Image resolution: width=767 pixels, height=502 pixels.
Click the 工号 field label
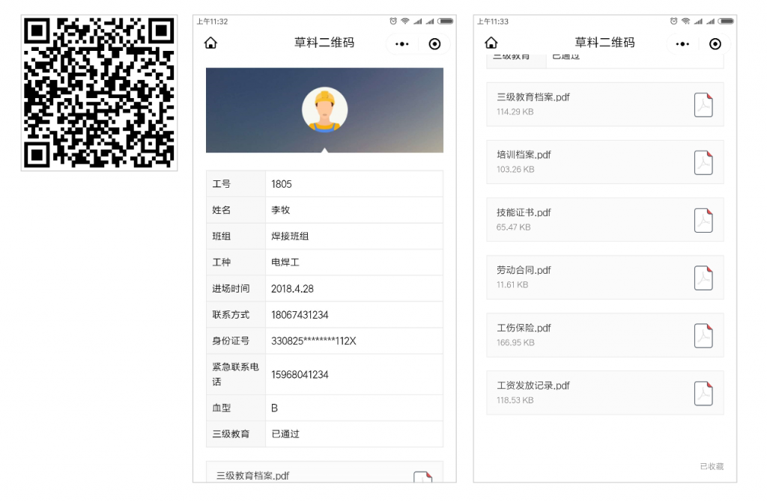(x=221, y=184)
